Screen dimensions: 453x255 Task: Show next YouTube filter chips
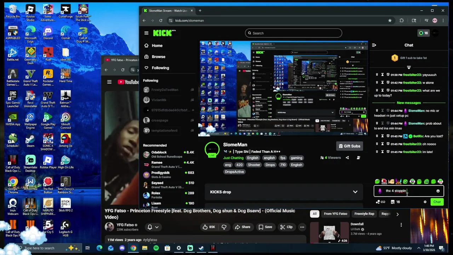coord(397,214)
